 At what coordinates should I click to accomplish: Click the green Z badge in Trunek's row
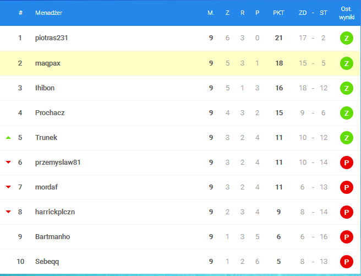tap(346, 138)
